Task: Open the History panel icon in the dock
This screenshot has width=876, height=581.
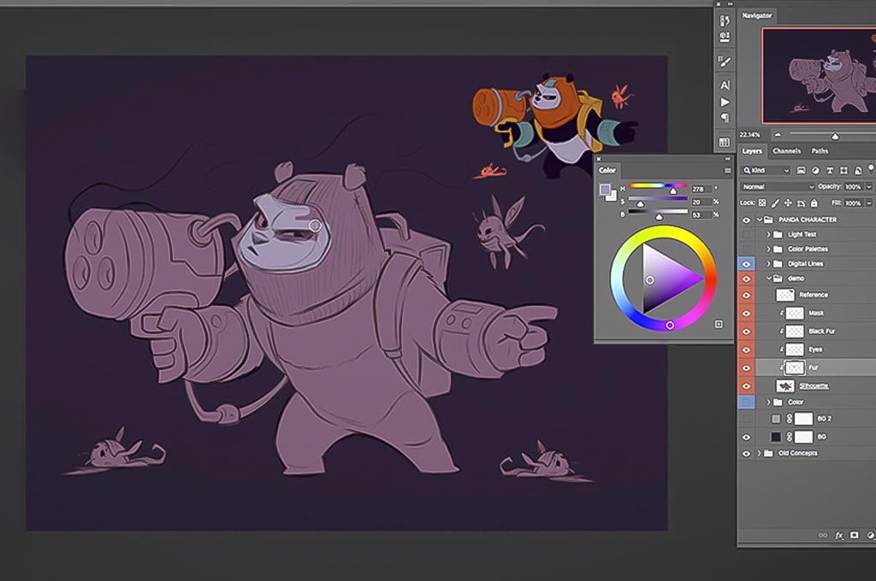Action: (x=725, y=21)
